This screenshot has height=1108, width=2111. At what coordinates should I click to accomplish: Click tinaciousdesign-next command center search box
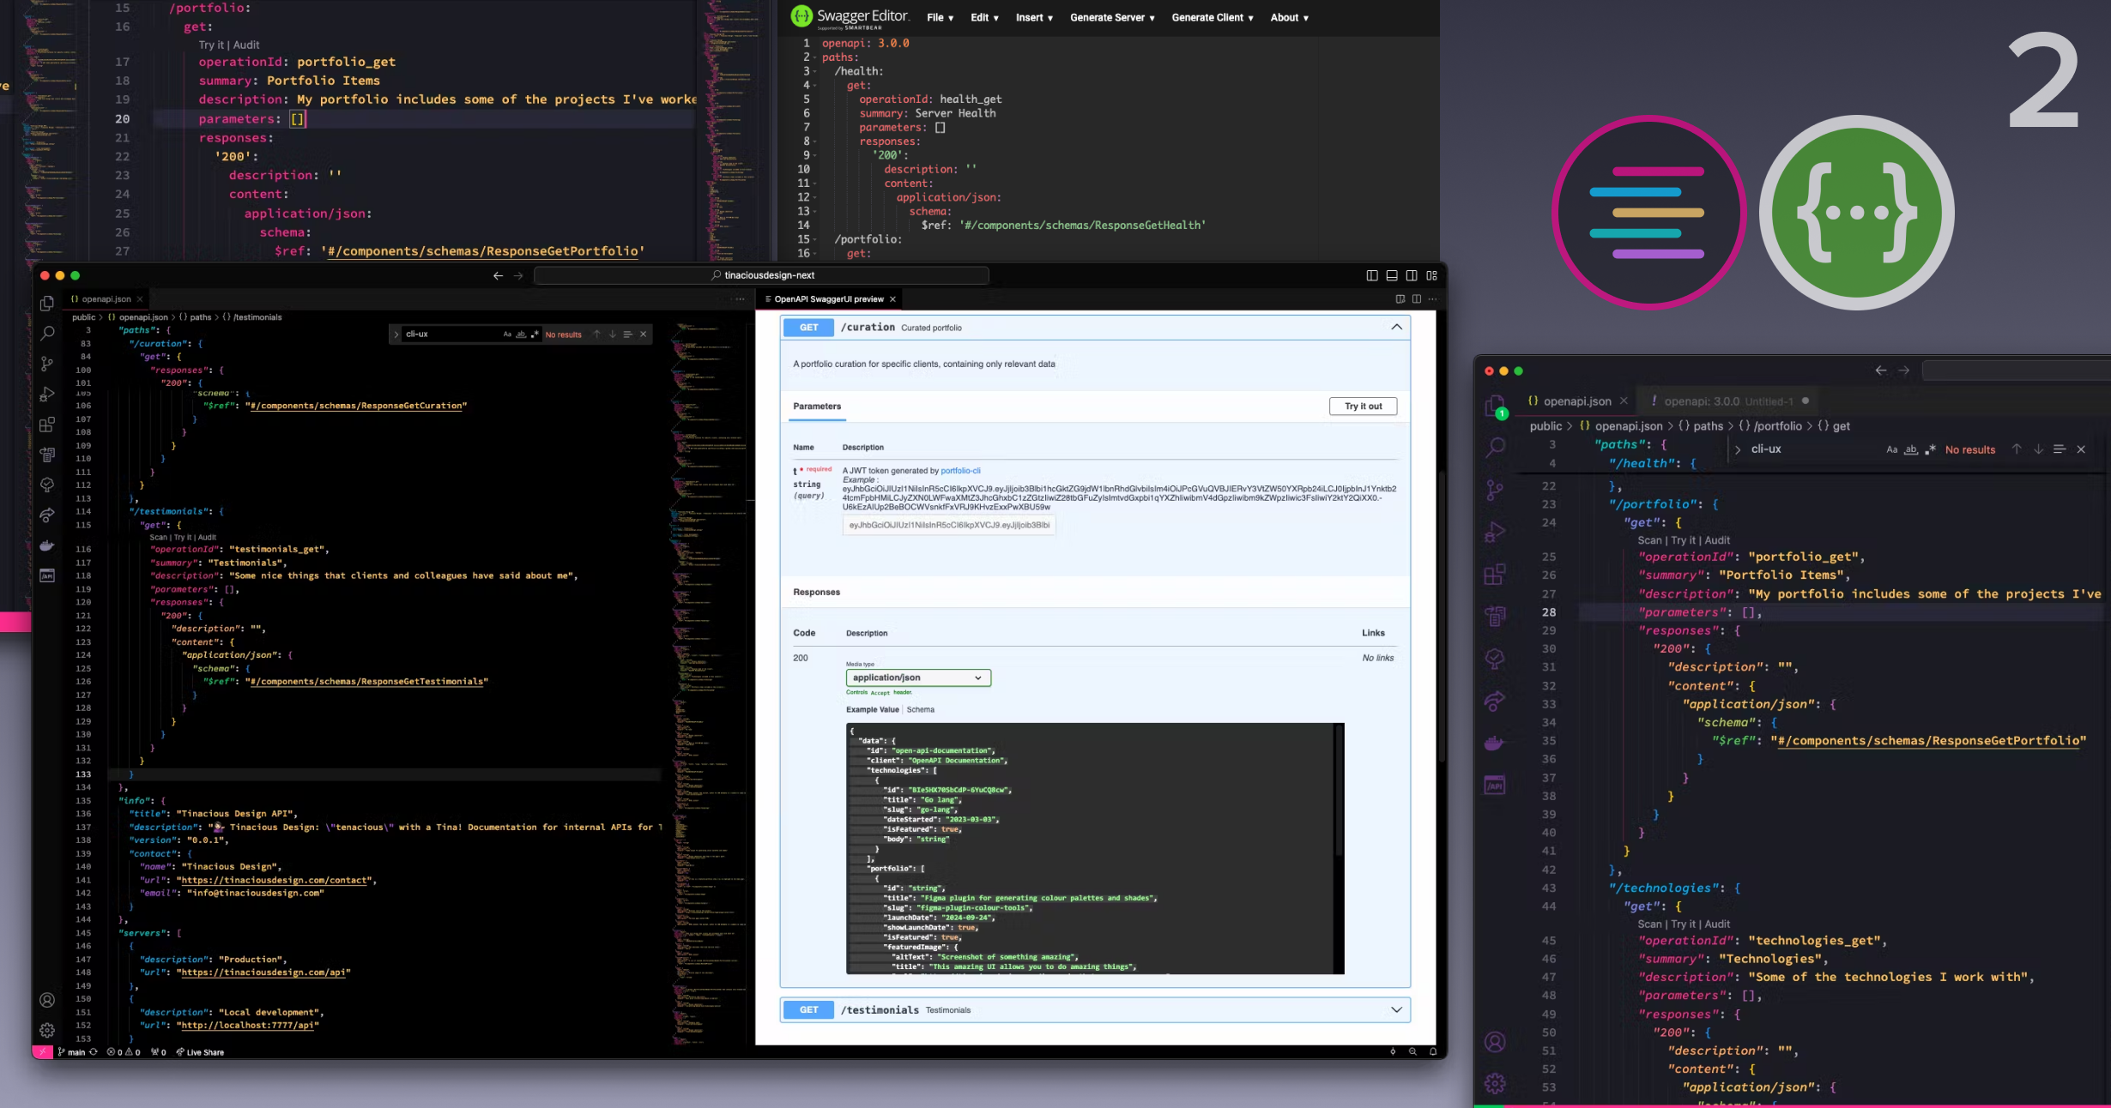click(761, 275)
